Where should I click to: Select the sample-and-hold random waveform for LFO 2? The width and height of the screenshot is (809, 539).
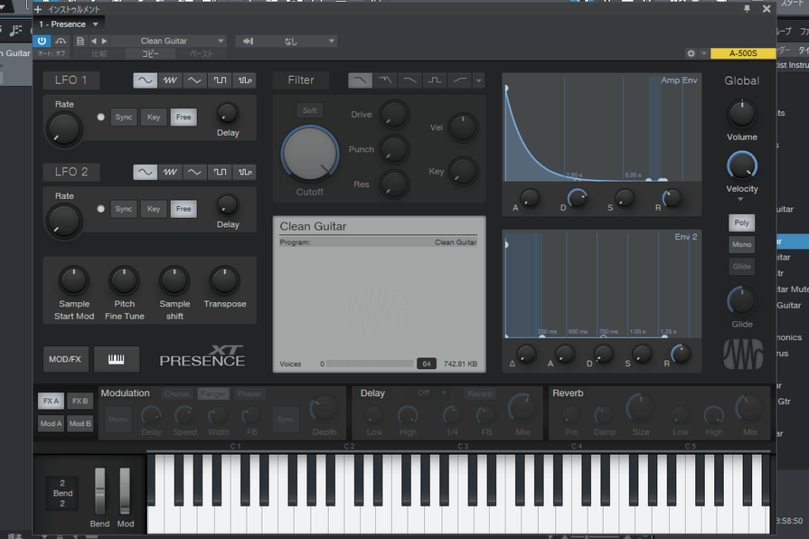coord(244,172)
